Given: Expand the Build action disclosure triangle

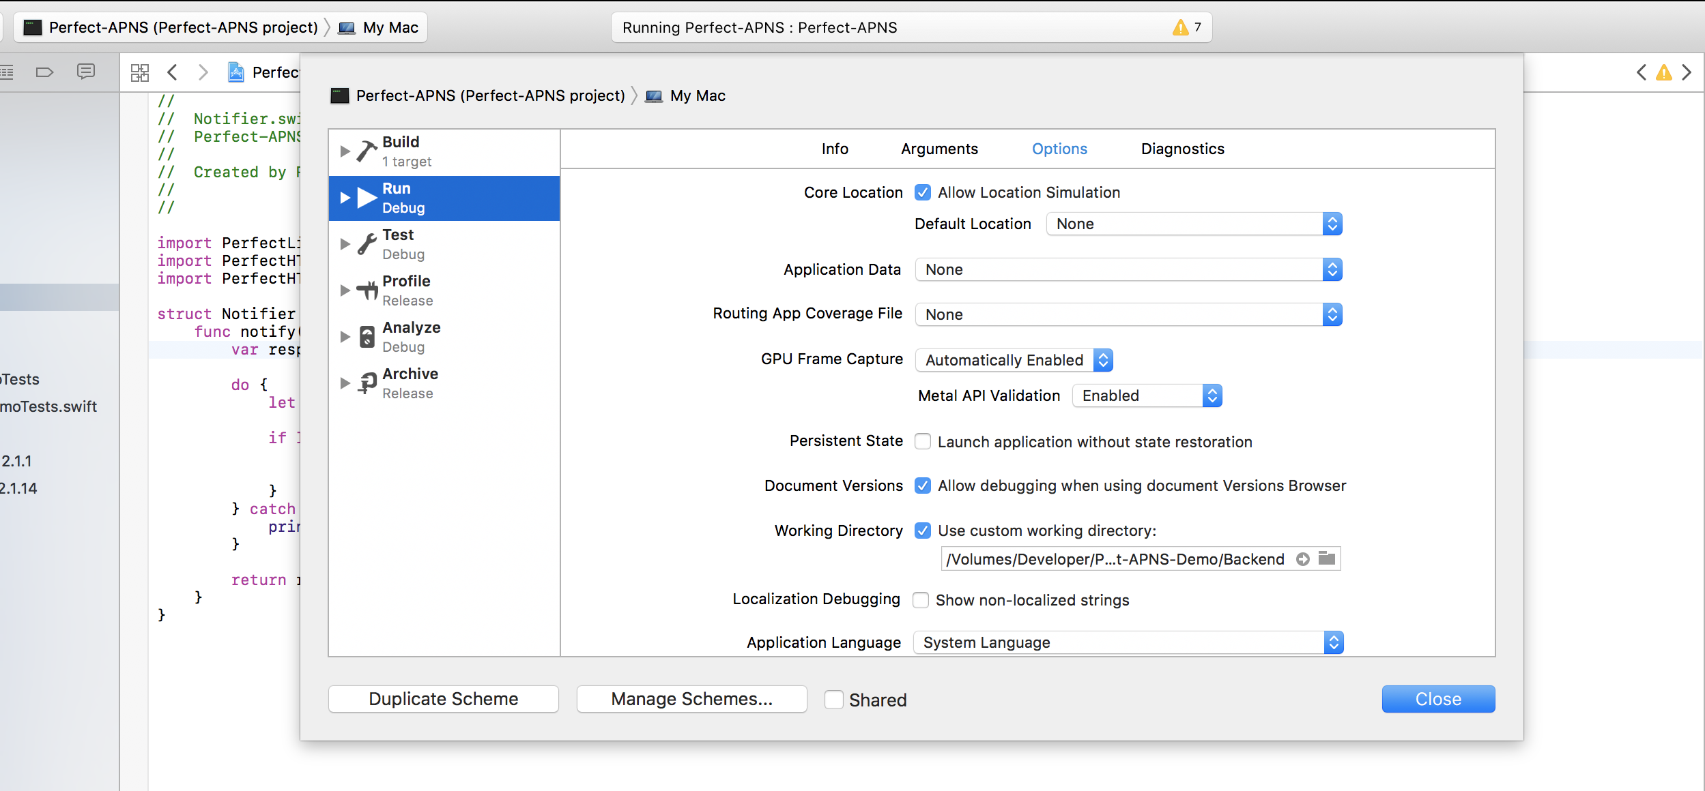Looking at the screenshot, I should coord(345,151).
